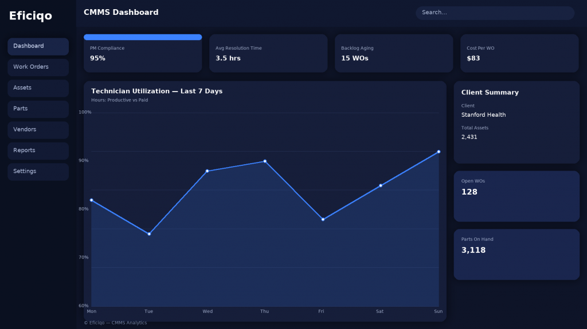Click Stanford Health client name
Image resolution: width=587 pixels, height=329 pixels.
tap(483, 115)
